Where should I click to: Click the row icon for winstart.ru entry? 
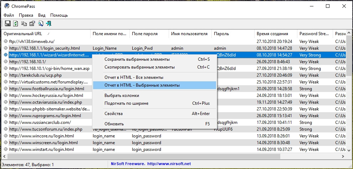(6, 149)
